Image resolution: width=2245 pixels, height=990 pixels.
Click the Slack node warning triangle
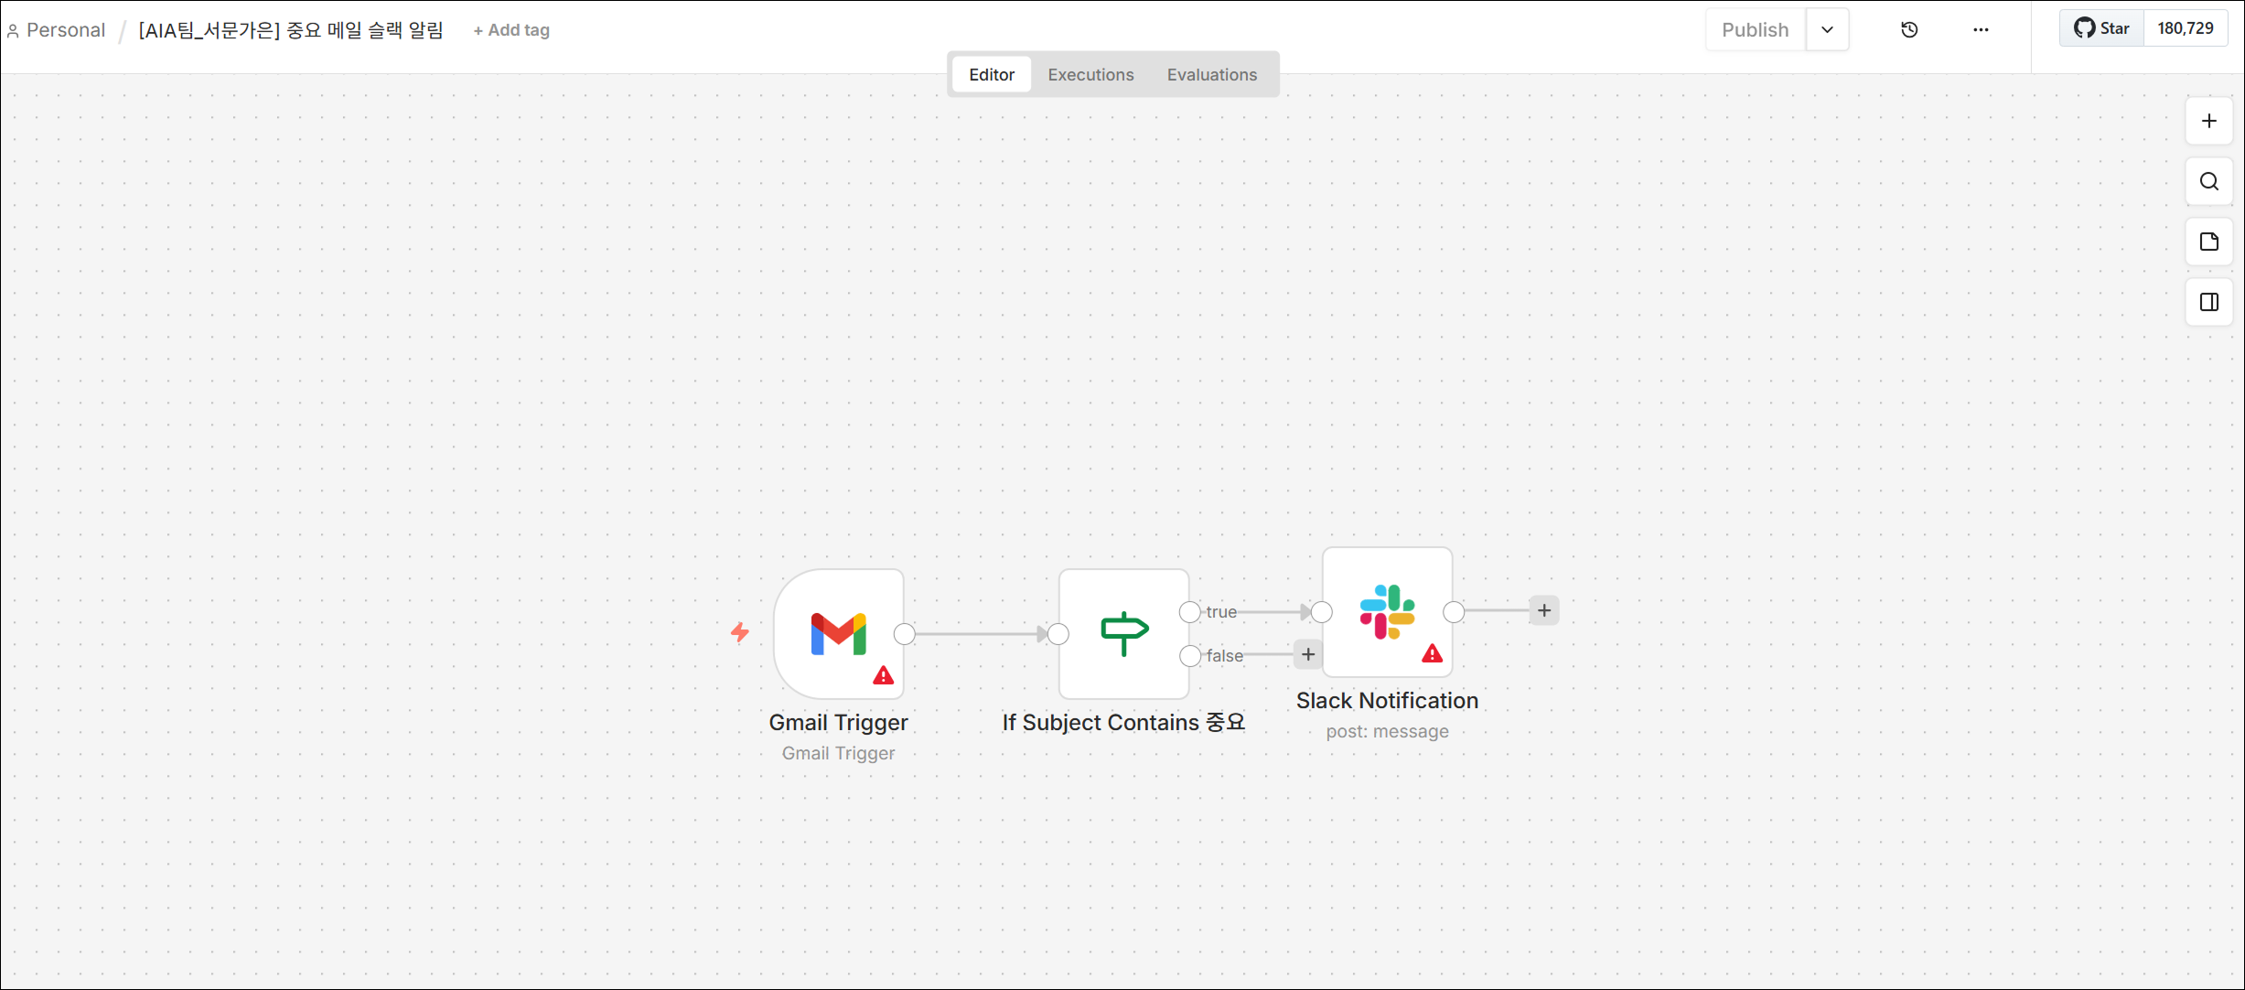[1432, 653]
